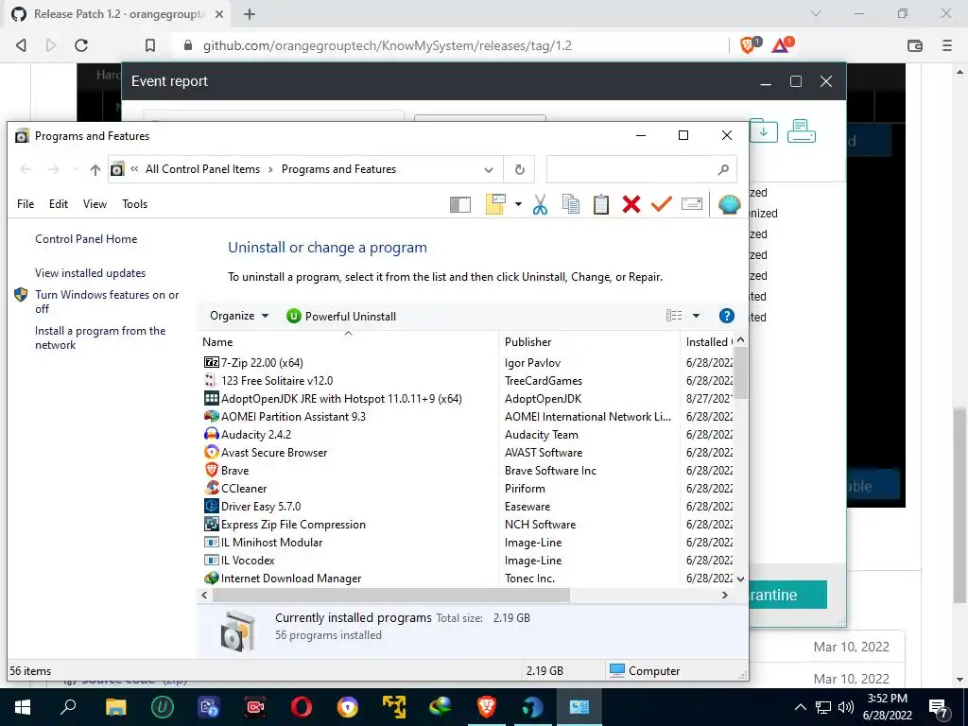Select Express Zip File Compression entry

[293, 524]
